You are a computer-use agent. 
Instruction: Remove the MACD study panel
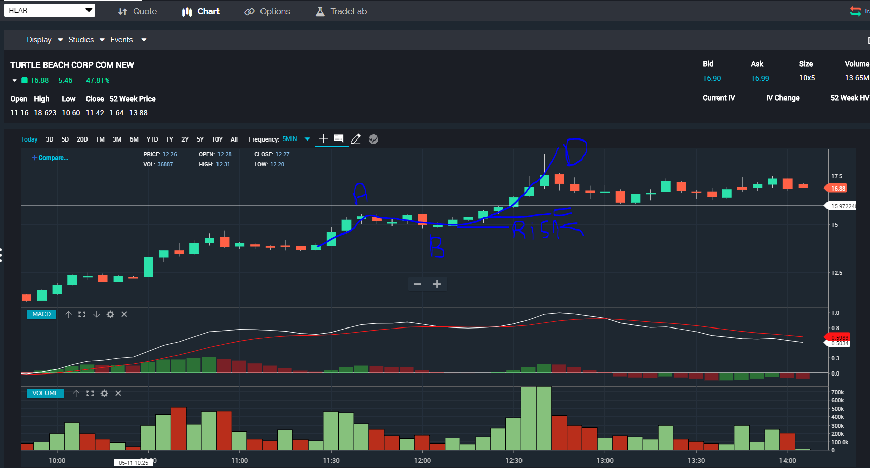[124, 314]
